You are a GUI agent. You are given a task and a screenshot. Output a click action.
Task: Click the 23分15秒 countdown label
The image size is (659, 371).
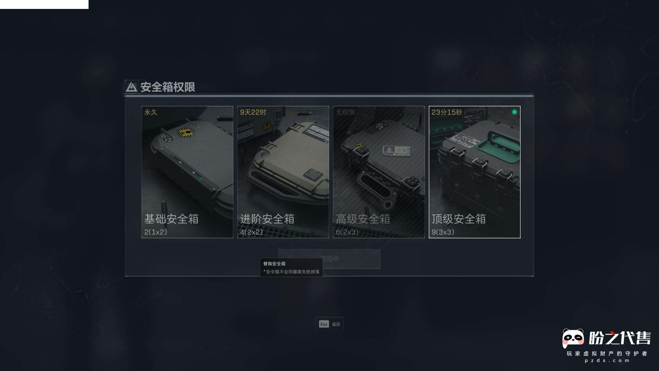pyautogui.click(x=447, y=112)
